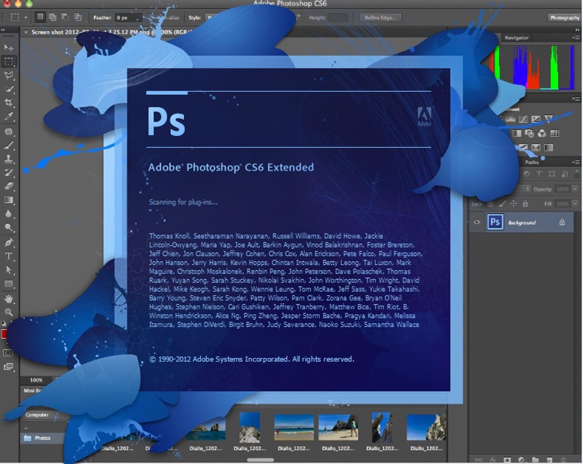Select the Lasso tool
Screen dimensions: 583x464
9,75
